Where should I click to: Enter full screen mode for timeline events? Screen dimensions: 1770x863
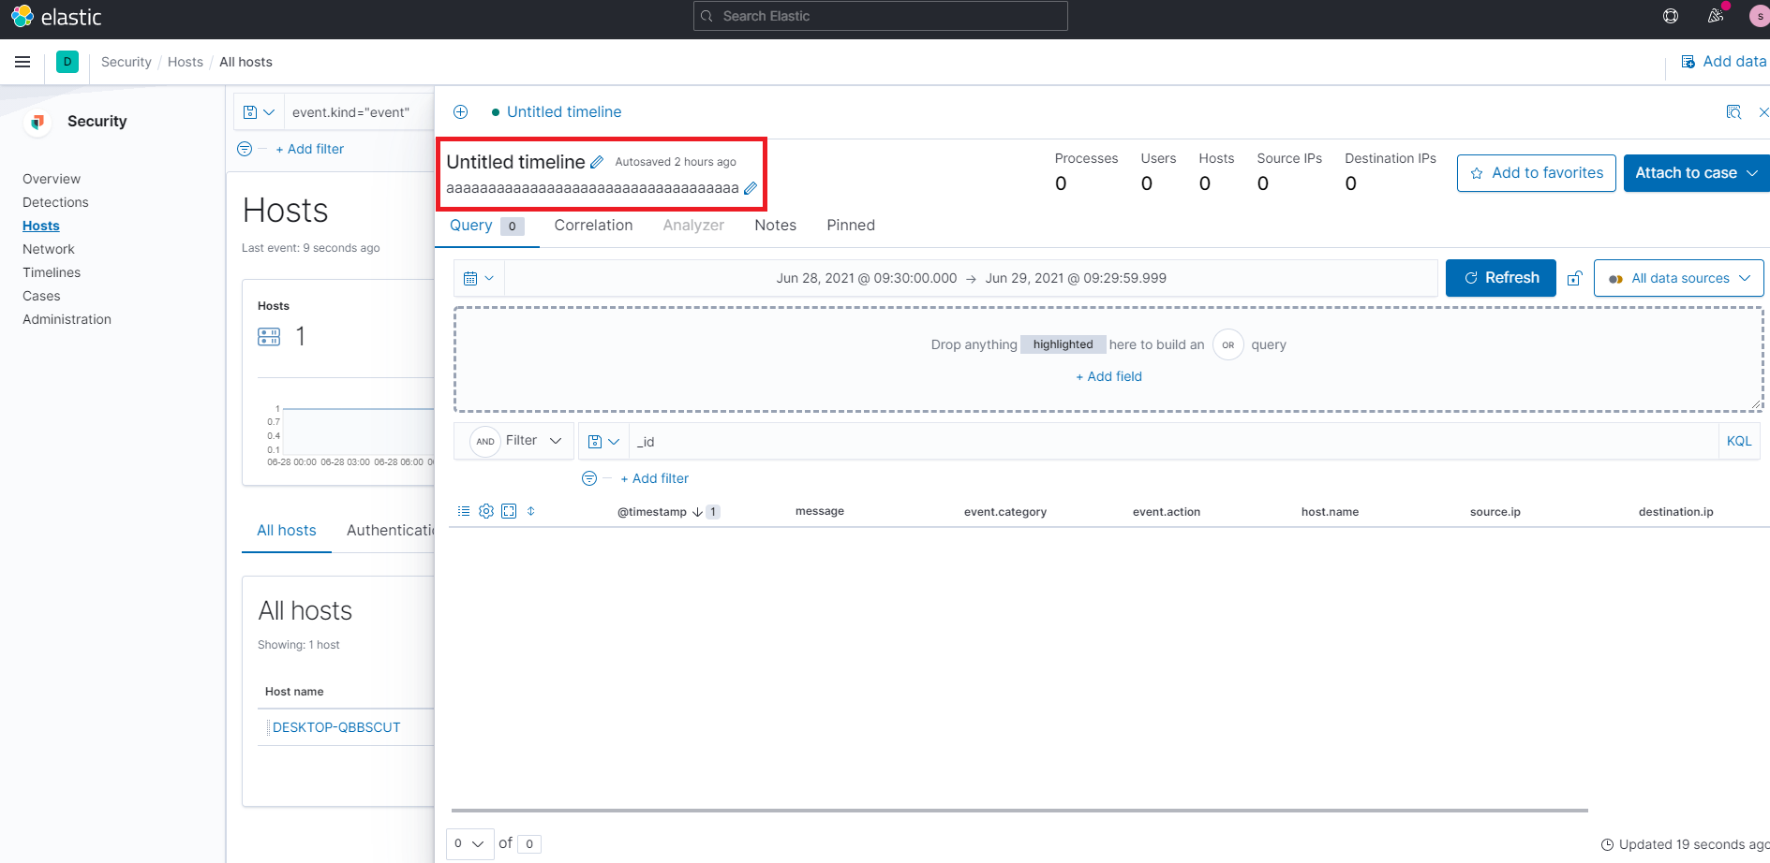pos(509,511)
